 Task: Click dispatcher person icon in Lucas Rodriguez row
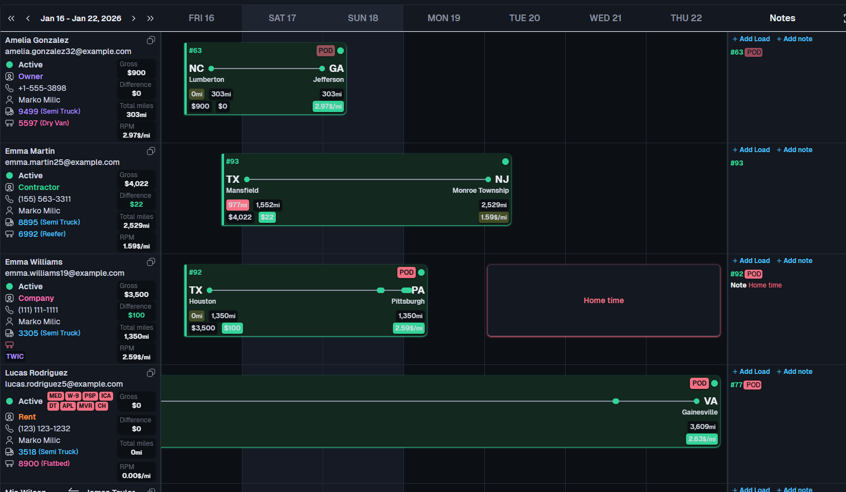9,440
